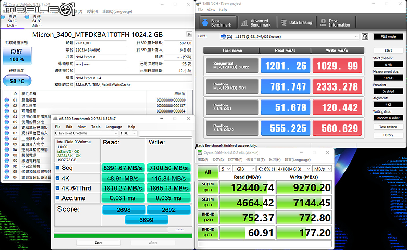Open Advanced Benchmark bar-chart icon in TxBENCH

tap(244, 23)
